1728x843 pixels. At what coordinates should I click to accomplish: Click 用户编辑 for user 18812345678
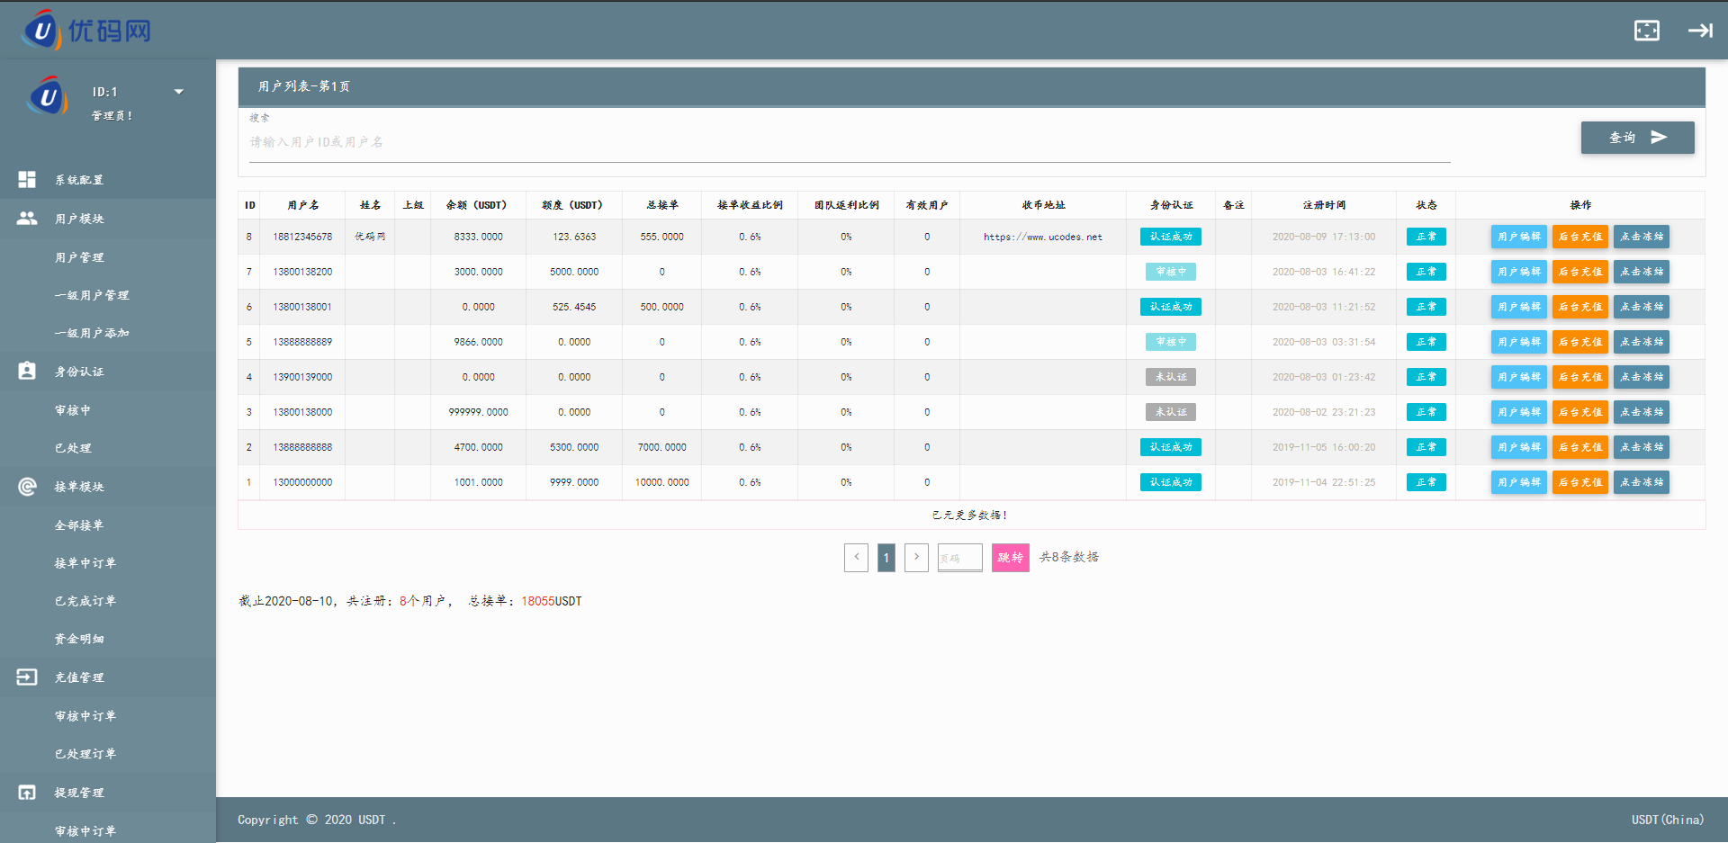[1518, 237]
